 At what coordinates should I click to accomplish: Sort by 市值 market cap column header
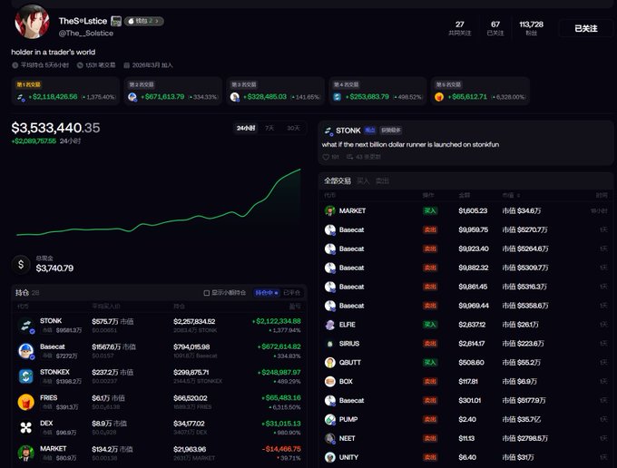click(x=511, y=195)
